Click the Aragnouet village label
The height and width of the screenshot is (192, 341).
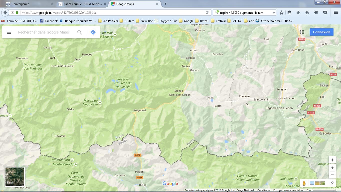(x=140, y=110)
